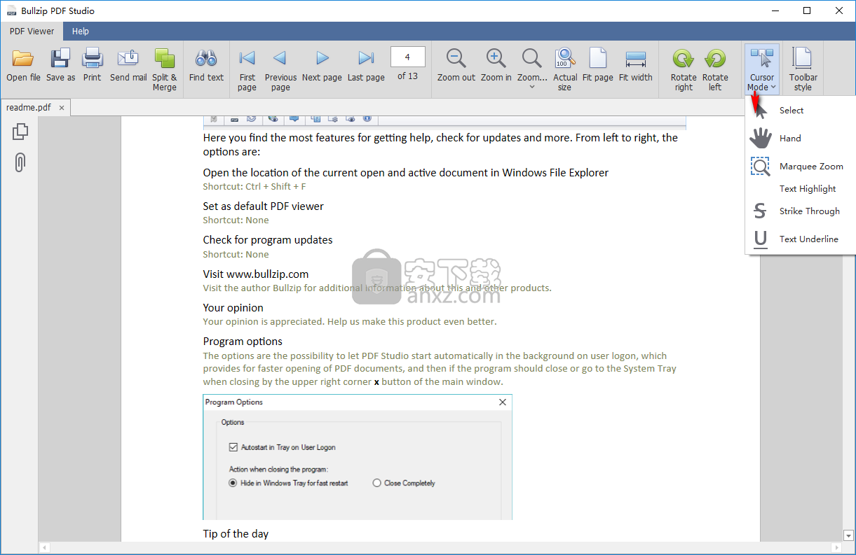Close the readme.pdf tab
This screenshot has height=555, width=856.
click(62, 108)
